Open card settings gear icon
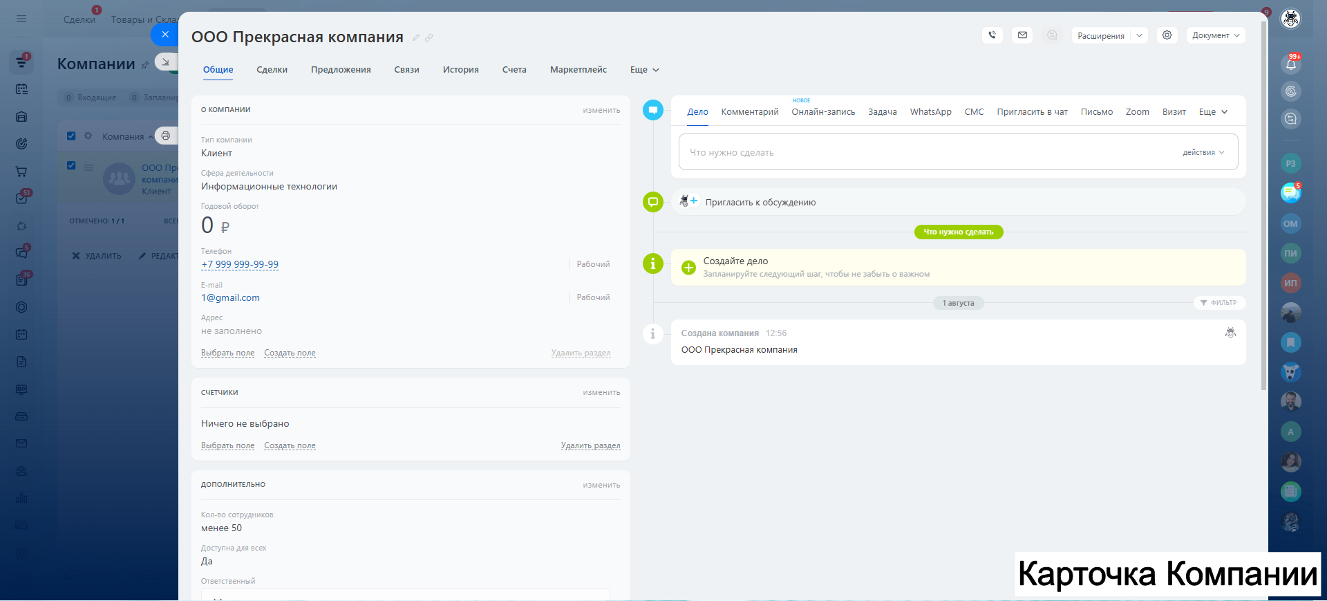Screen dimensions: 1327x601 (1167, 35)
